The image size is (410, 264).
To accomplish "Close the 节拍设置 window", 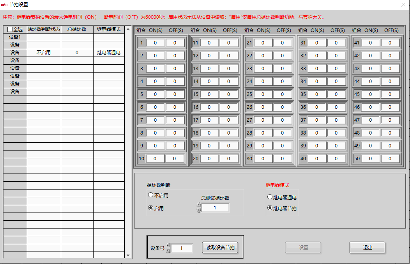I will tap(403, 5).
